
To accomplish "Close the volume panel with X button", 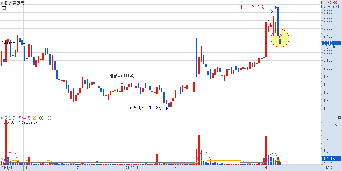I will pos(340,118).
